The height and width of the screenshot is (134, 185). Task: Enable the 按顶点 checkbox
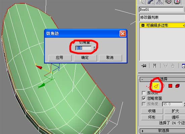click(x=144, y=93)
